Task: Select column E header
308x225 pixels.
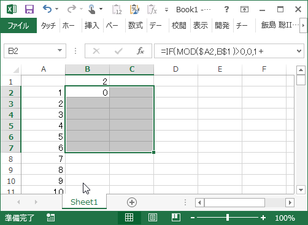Action: click(x=220, y=69)
